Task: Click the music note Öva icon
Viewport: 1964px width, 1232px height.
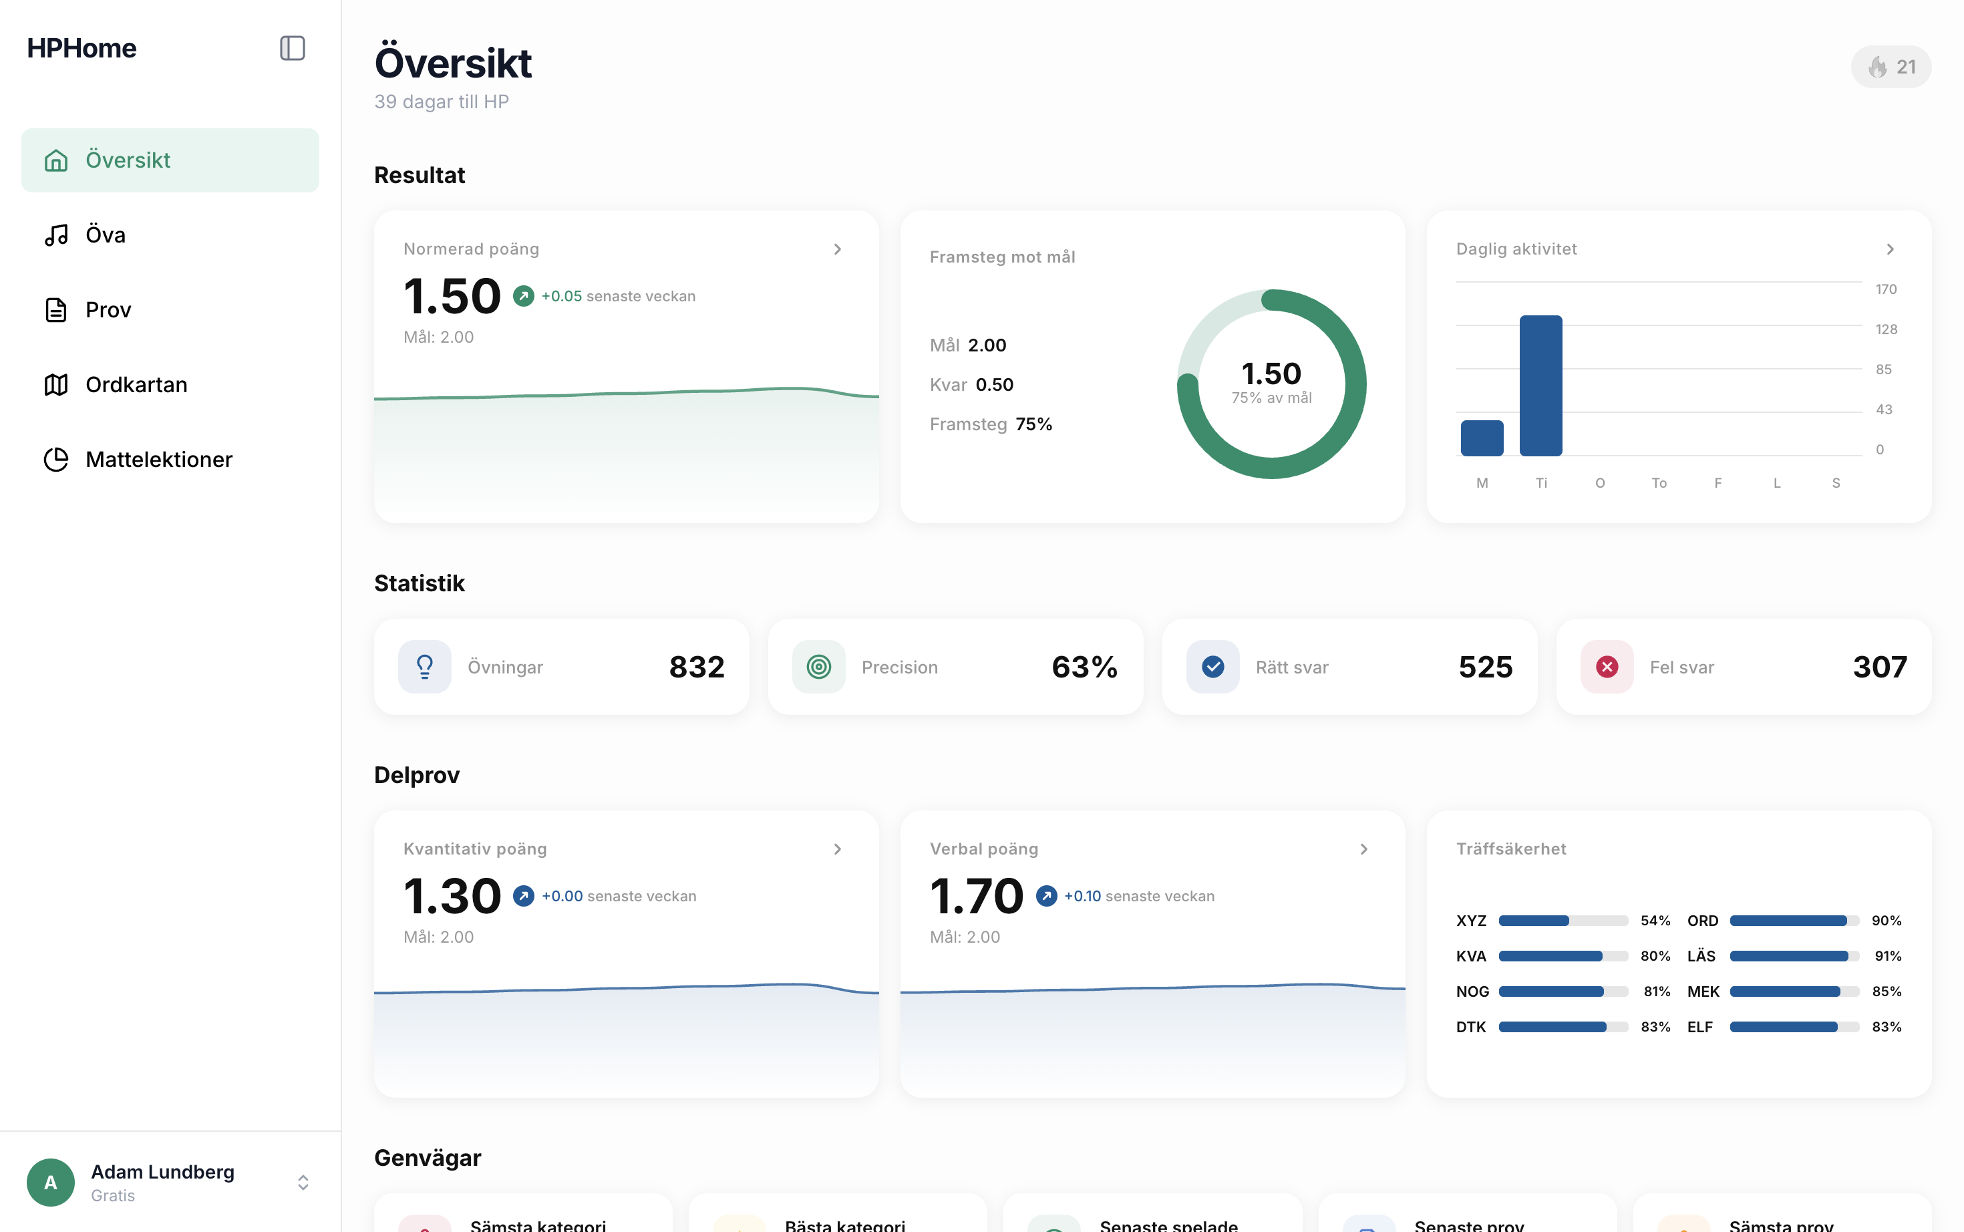Action: (55, 235)
